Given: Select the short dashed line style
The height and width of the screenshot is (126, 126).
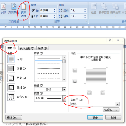Looking at the screenshot, I should click(x=49, y=68).
